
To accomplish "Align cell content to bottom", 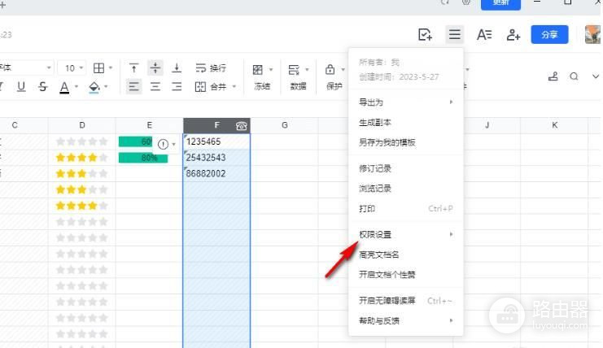I will (x=177, y=68).
